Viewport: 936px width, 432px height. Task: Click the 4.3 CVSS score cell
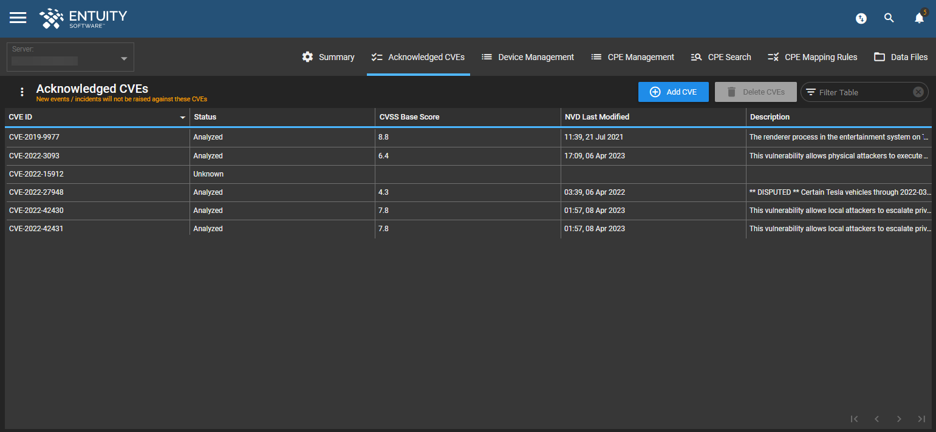point(468,192)
